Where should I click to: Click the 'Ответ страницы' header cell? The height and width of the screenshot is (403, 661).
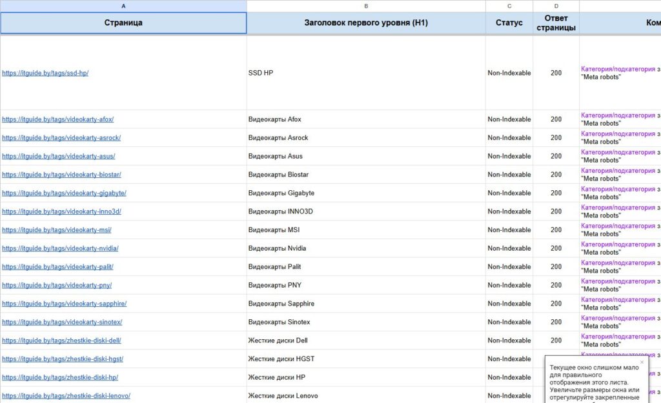[556, 23]
